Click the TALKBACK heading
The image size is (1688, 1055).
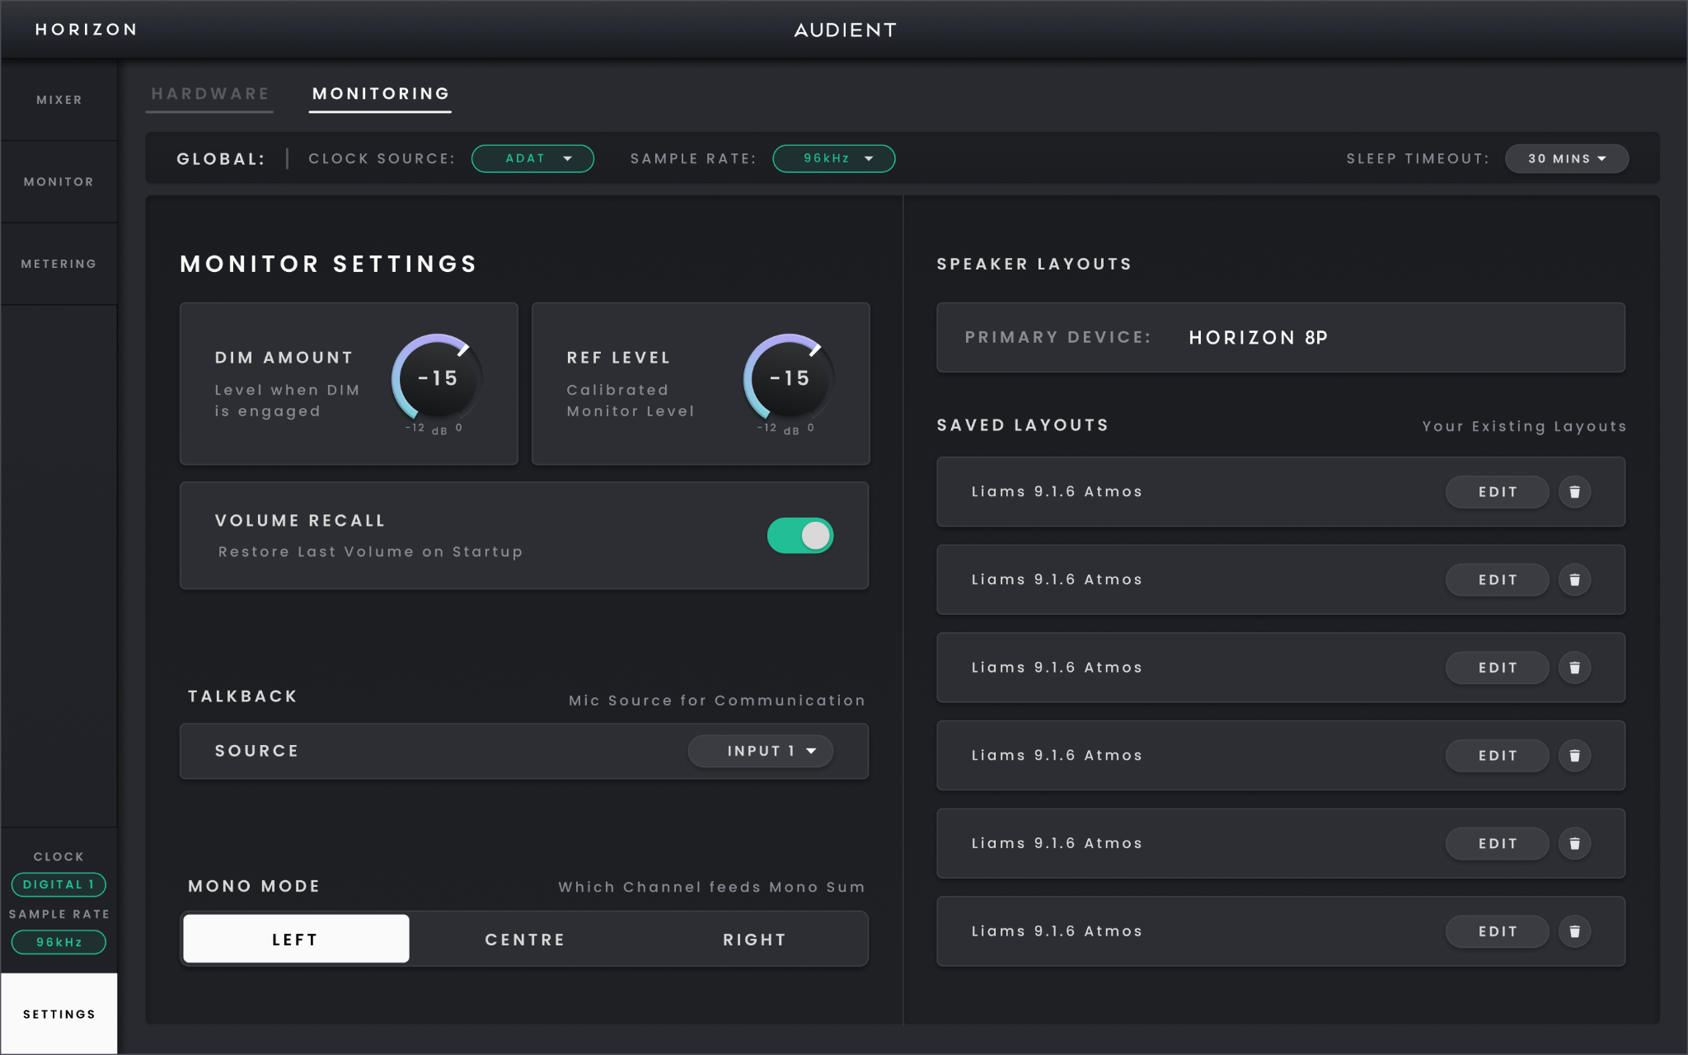click(x=242, y=696)
